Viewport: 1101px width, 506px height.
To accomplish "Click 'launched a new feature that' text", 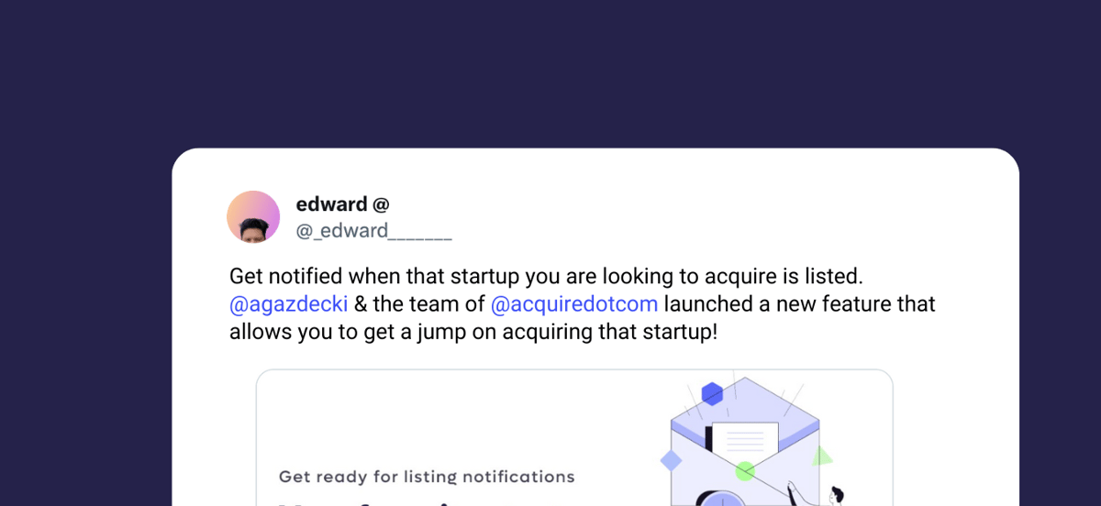I will [x=799, y=303].
